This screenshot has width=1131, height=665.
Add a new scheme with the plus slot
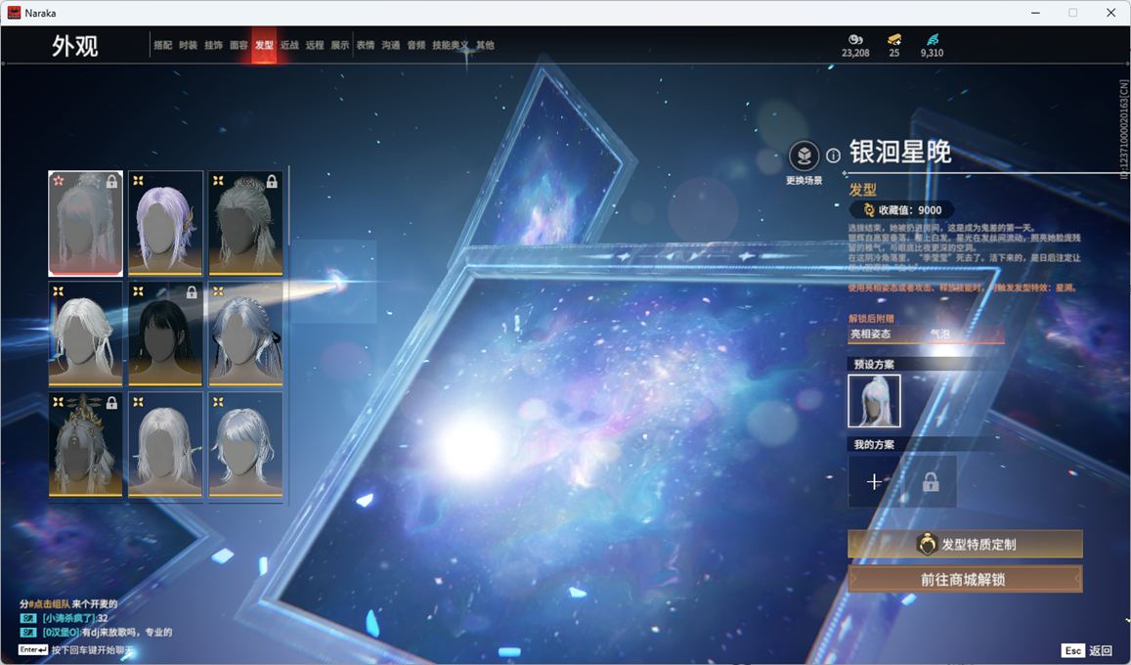(x=874, y=482)
